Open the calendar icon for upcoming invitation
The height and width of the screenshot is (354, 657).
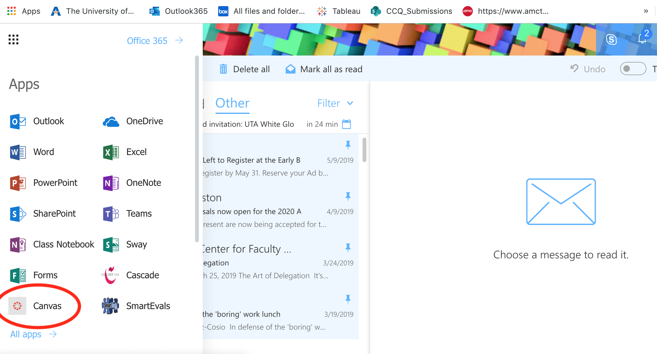tap(346, 124)
